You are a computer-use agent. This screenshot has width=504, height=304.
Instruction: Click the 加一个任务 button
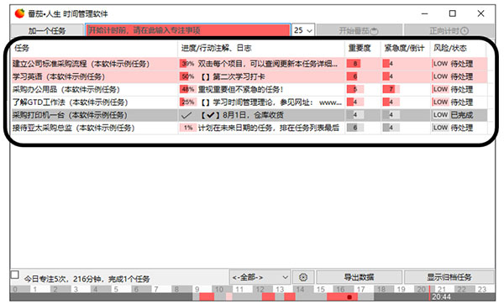click(x=47, y=30)
